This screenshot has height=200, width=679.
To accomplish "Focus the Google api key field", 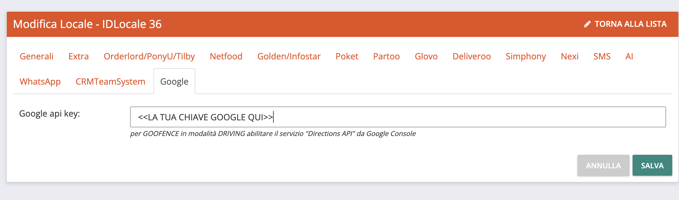I will (x=398, y=117).
